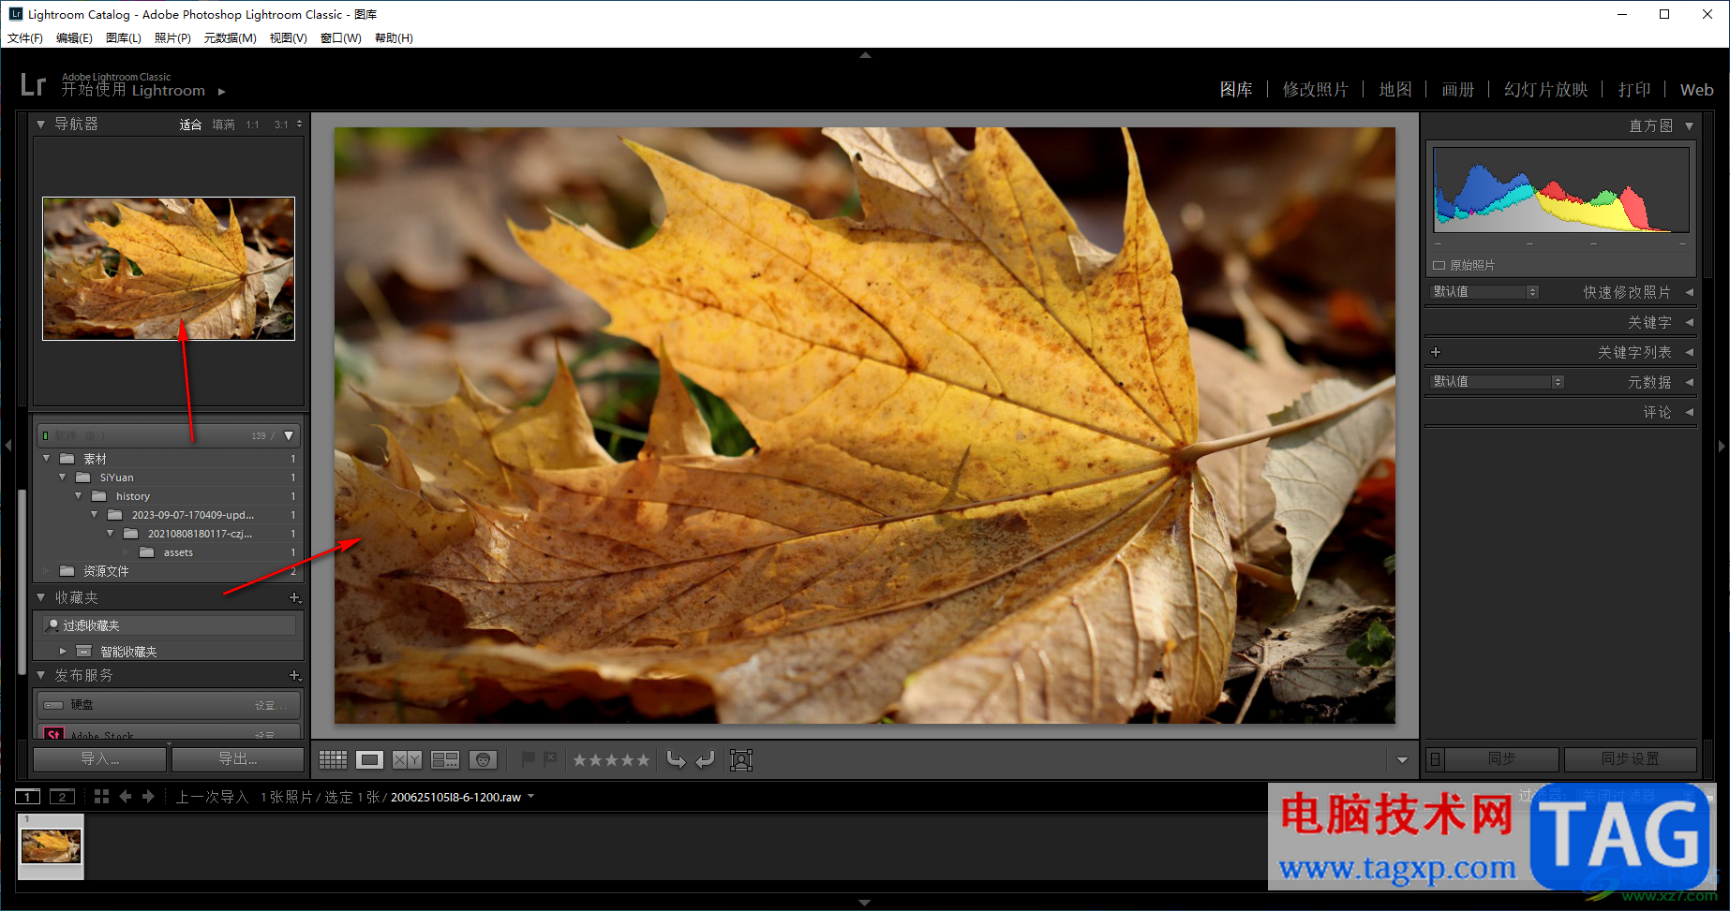Click the Sync Settings (同步设置) button
This screenshot has height=911, width=1730.
coord(1631,758)
